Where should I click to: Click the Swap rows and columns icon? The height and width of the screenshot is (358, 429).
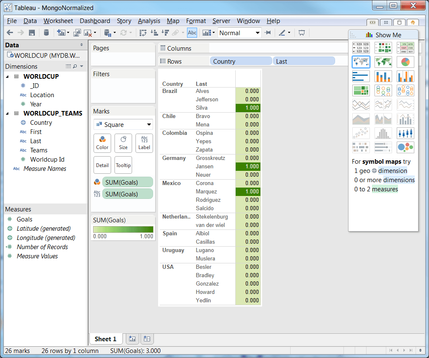(x=143, y=33)
